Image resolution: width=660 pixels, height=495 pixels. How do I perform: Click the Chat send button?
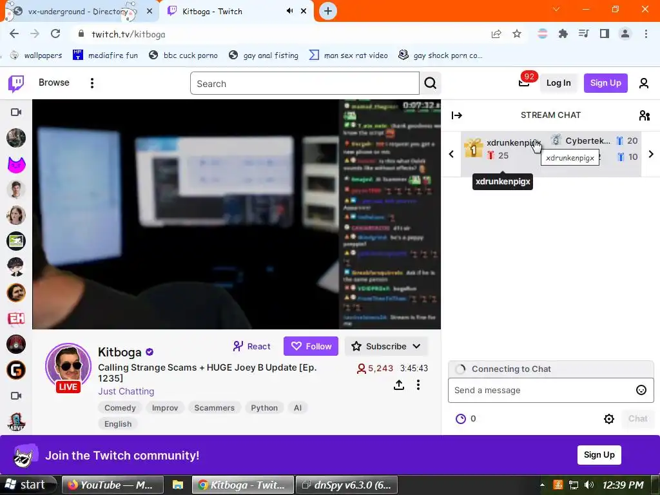[637, 419]
